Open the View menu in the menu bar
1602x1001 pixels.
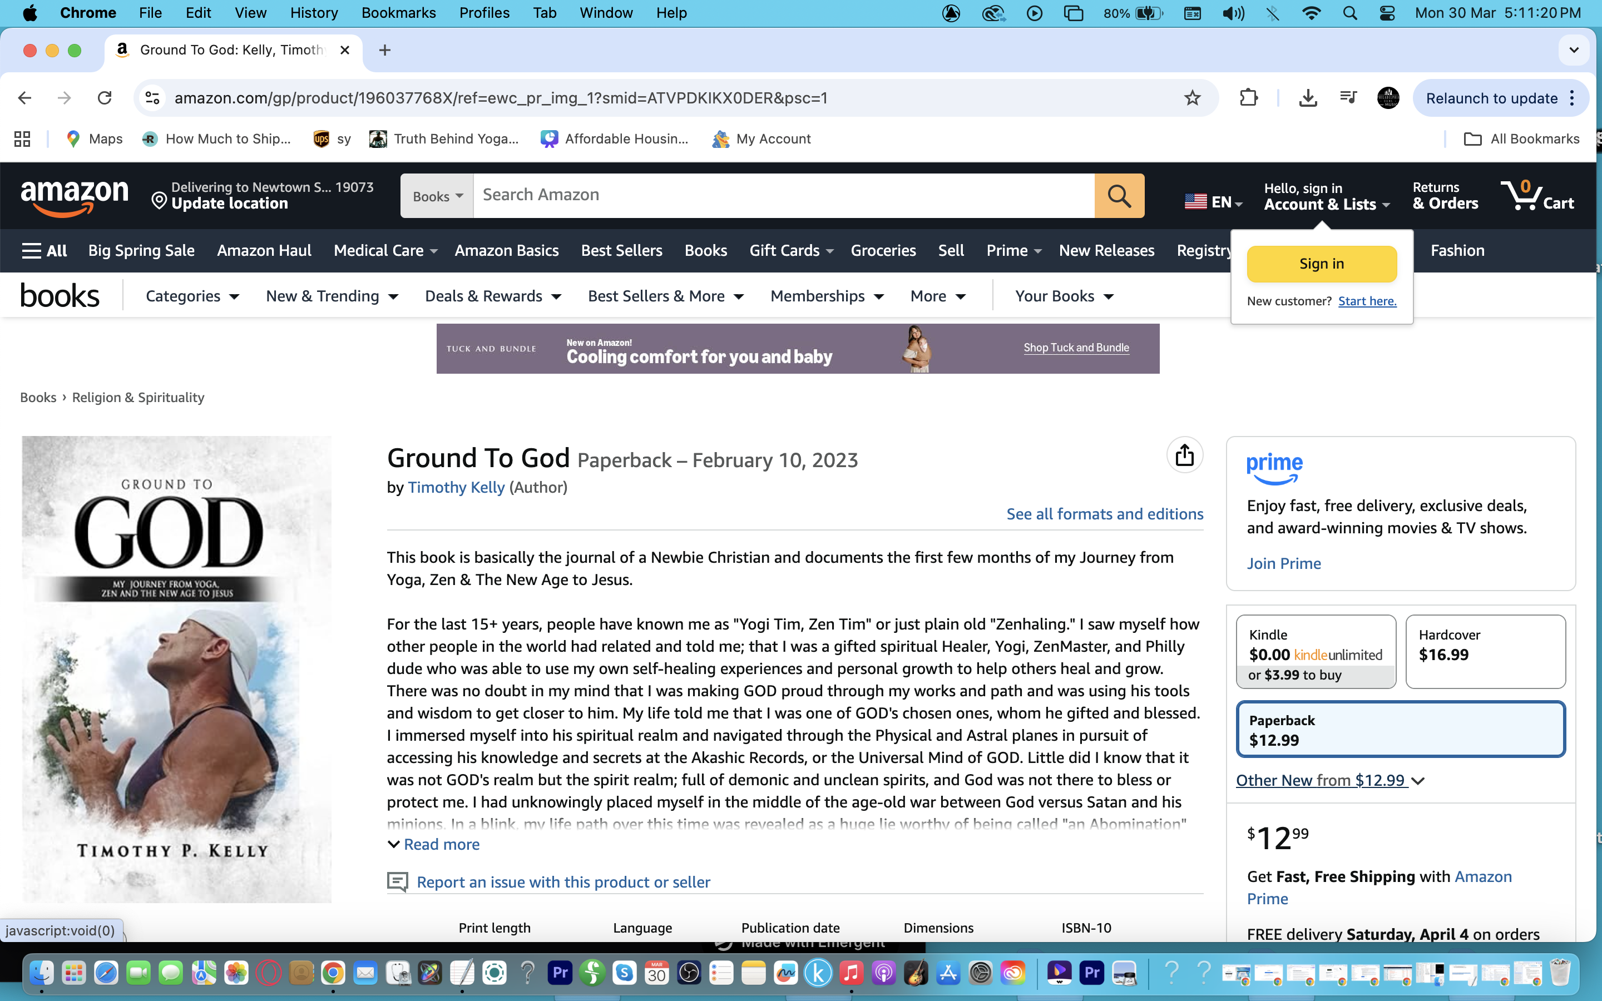[250, 13]
